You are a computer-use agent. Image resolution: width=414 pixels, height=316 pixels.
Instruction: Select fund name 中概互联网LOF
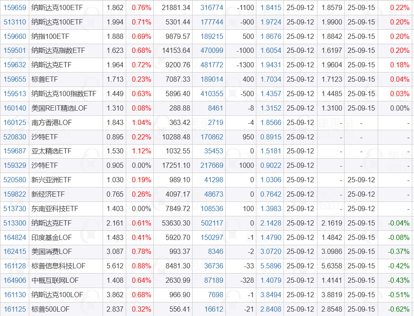[55, 280]
